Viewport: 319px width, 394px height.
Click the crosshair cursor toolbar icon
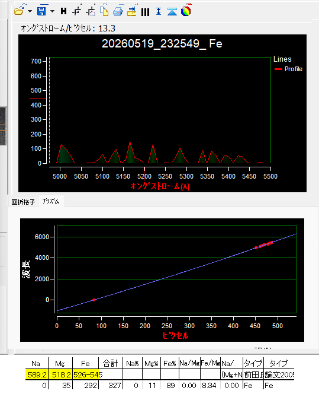tap(77, 11)
